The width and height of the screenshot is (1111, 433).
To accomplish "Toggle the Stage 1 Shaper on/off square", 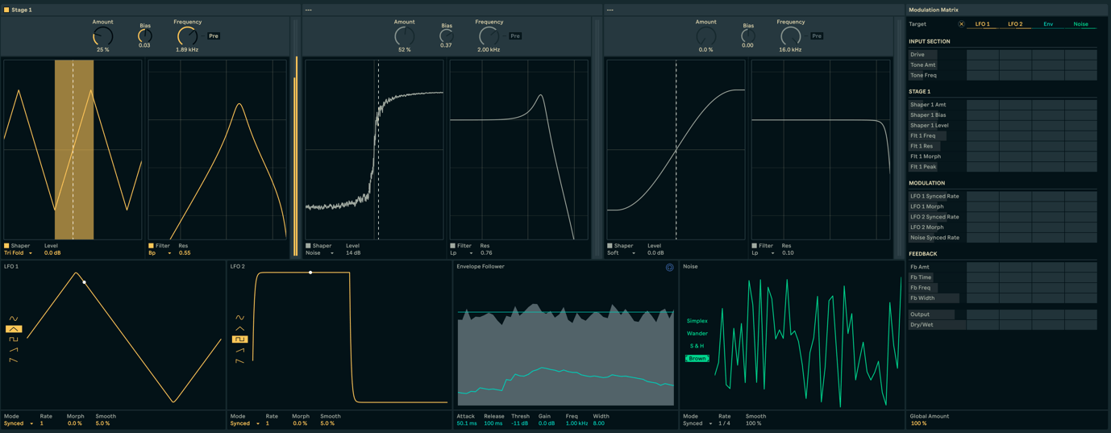I will point(6,246).
